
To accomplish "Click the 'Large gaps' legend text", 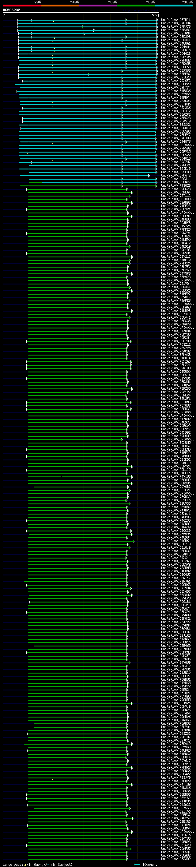I will [x=13, y=865].
